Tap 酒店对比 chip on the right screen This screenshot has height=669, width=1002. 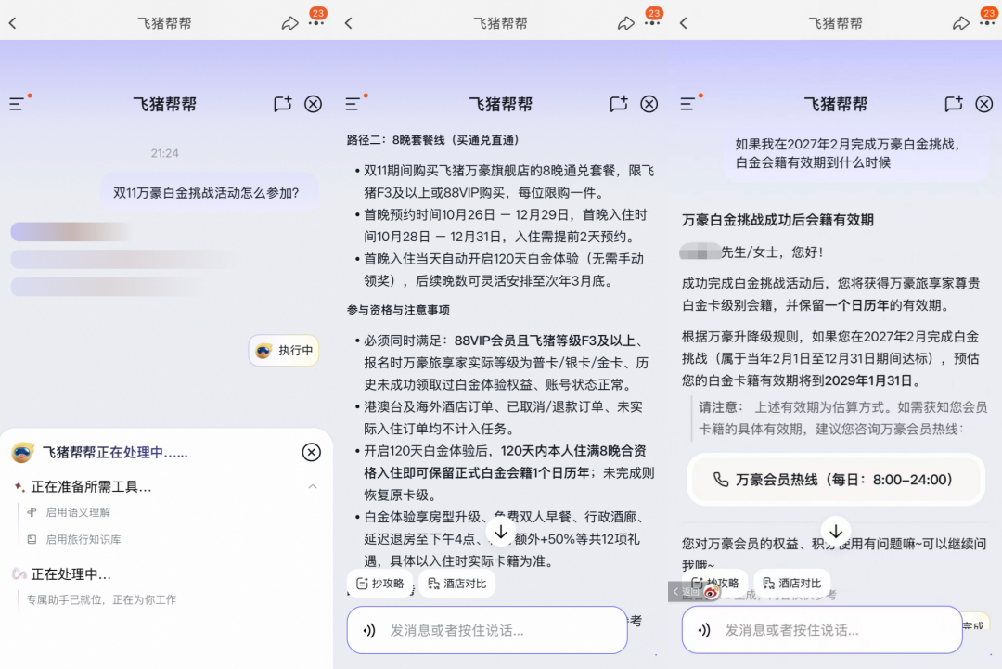pyautogui.click(x=792, y=583)
